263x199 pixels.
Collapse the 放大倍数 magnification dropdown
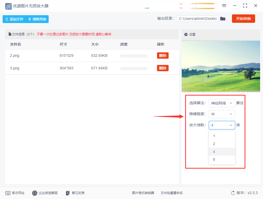coord(222,125)
